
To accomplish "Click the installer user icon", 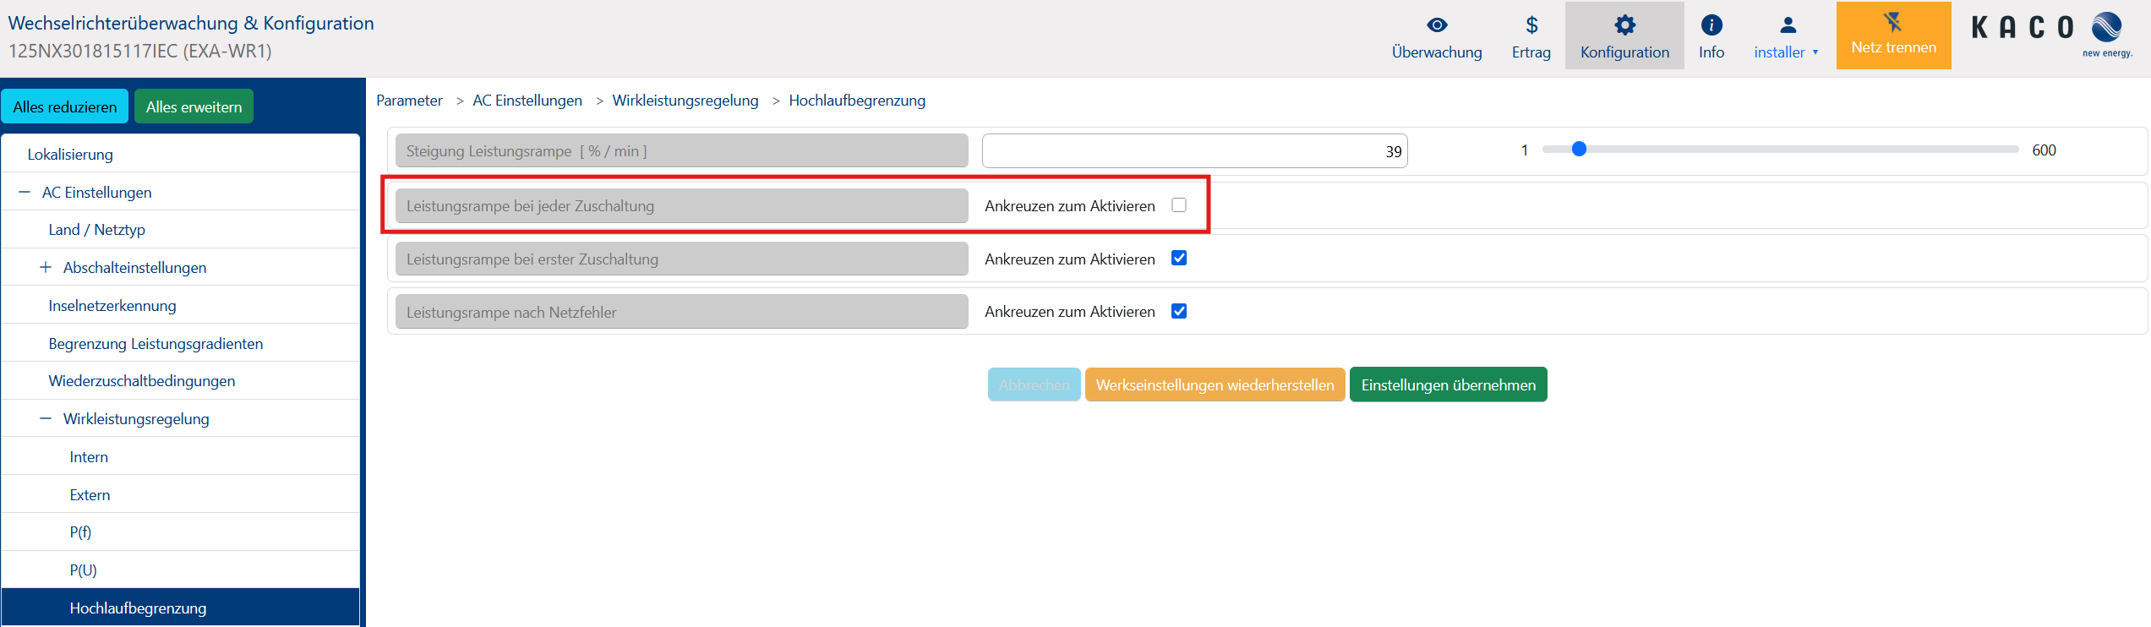I will pyautogui.click(x=1788, y=25).
